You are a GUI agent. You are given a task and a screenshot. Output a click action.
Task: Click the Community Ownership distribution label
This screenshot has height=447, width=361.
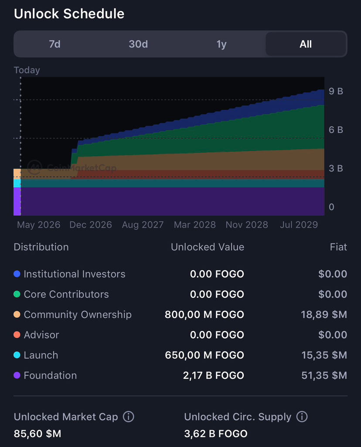pyautogui.click(x=78, y=315)
